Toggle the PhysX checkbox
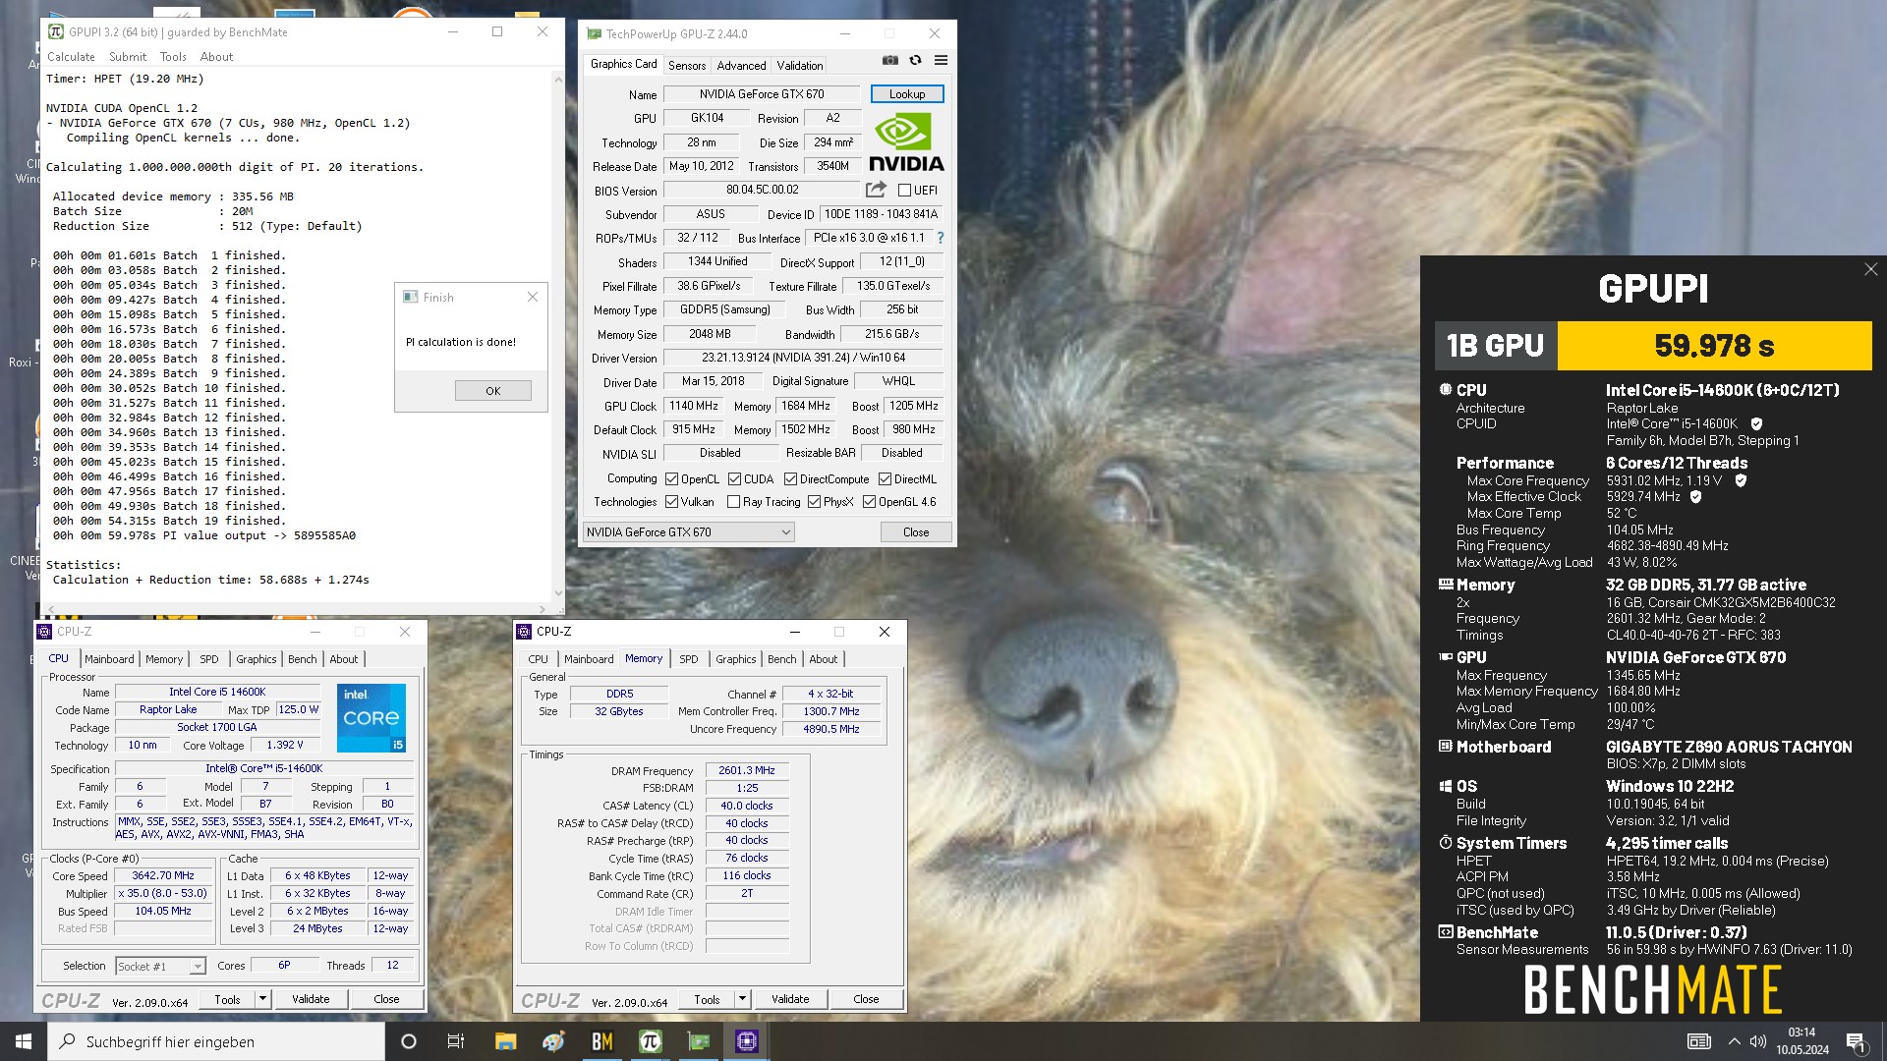The image size is (1887, 1061). tap(814, 502)
